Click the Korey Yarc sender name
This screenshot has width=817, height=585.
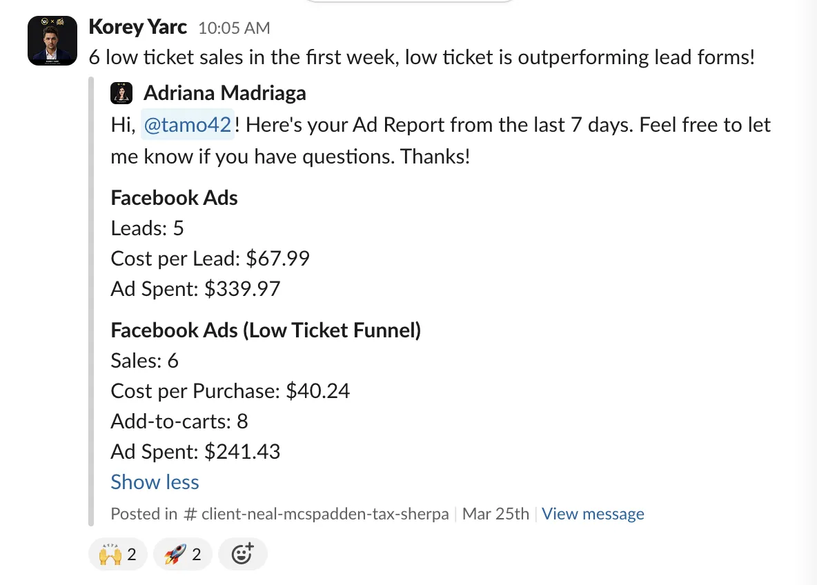click(x=137, y=27)
